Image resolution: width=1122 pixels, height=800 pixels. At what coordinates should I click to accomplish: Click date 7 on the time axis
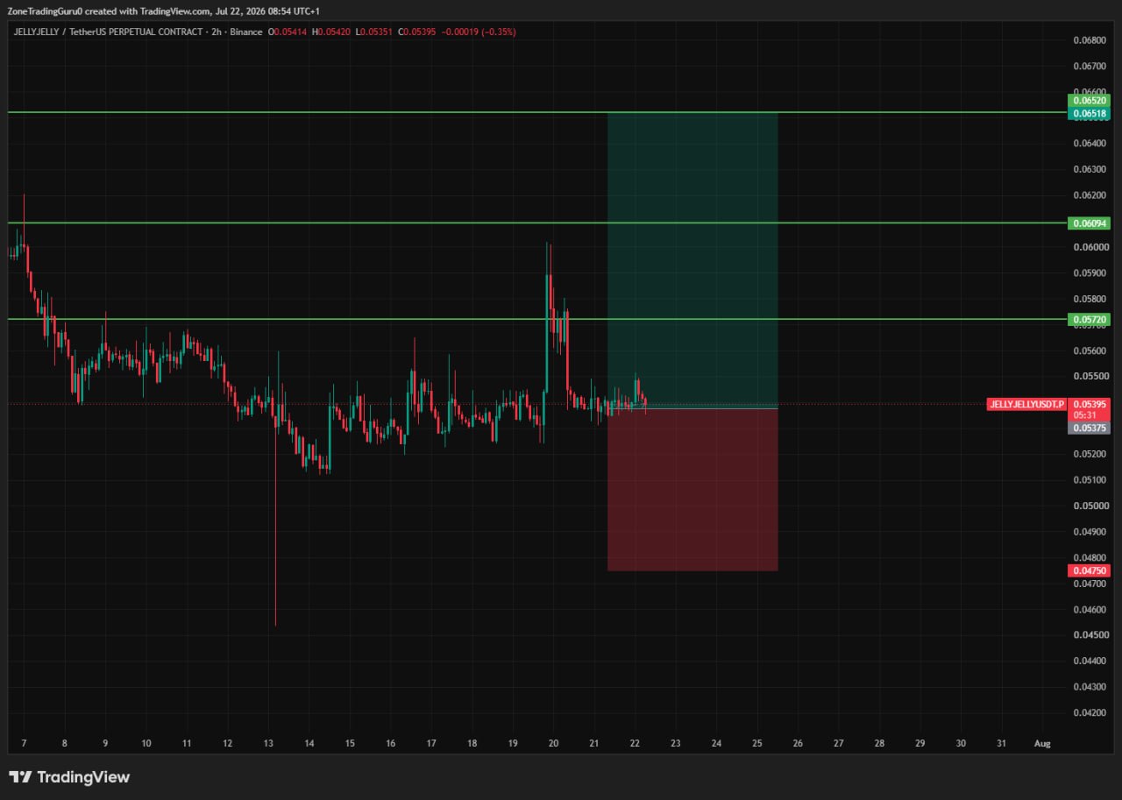point(24,743)
